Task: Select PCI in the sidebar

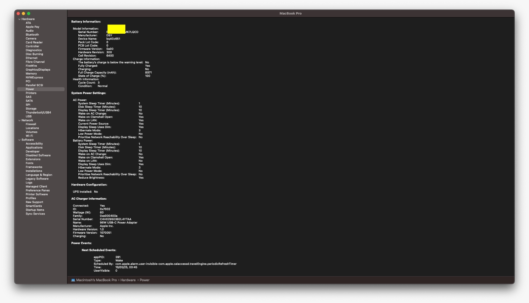Action: (x=28, y=82)
